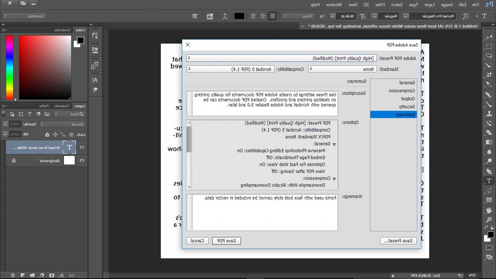This screenshot has width=496, height=279.
Task: Select General in the PDF dialog list
Action: tap(393, 83)
